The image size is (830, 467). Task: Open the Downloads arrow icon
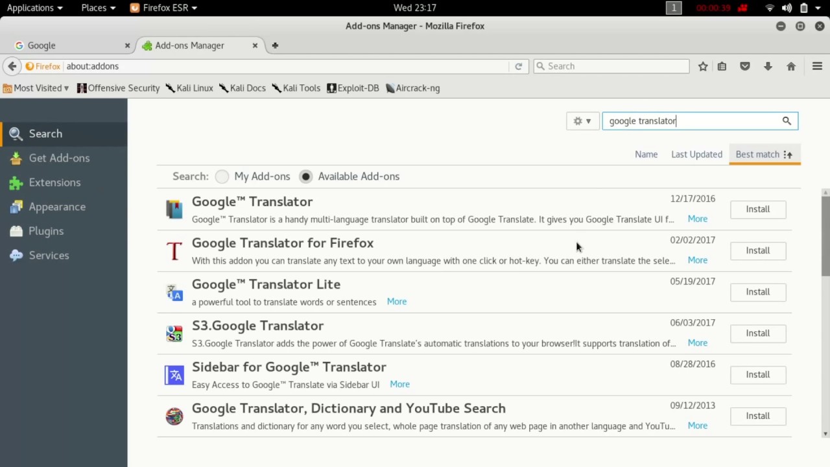768,66
